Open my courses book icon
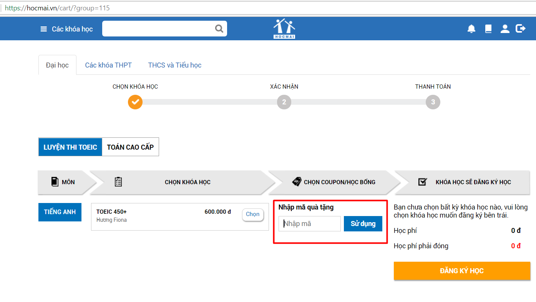This screenshot has height=302, width=536. [488, 29]
